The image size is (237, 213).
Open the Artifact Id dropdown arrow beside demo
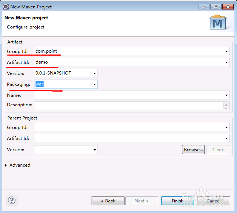pos(226,62)
